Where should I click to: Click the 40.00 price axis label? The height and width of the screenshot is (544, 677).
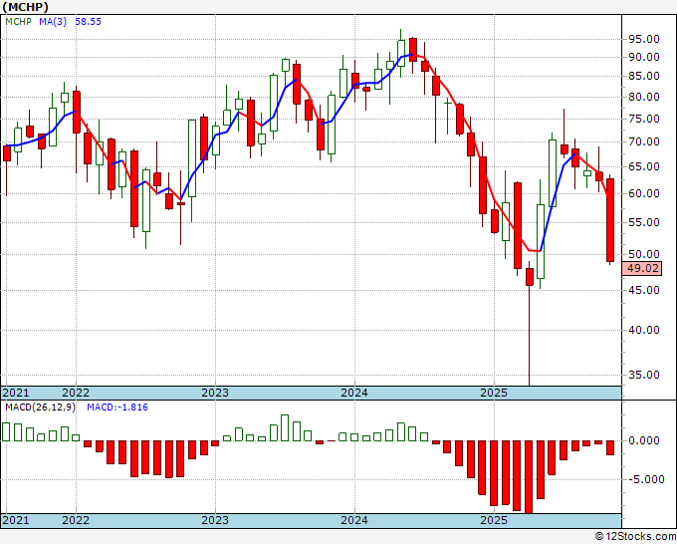(643, 330)
